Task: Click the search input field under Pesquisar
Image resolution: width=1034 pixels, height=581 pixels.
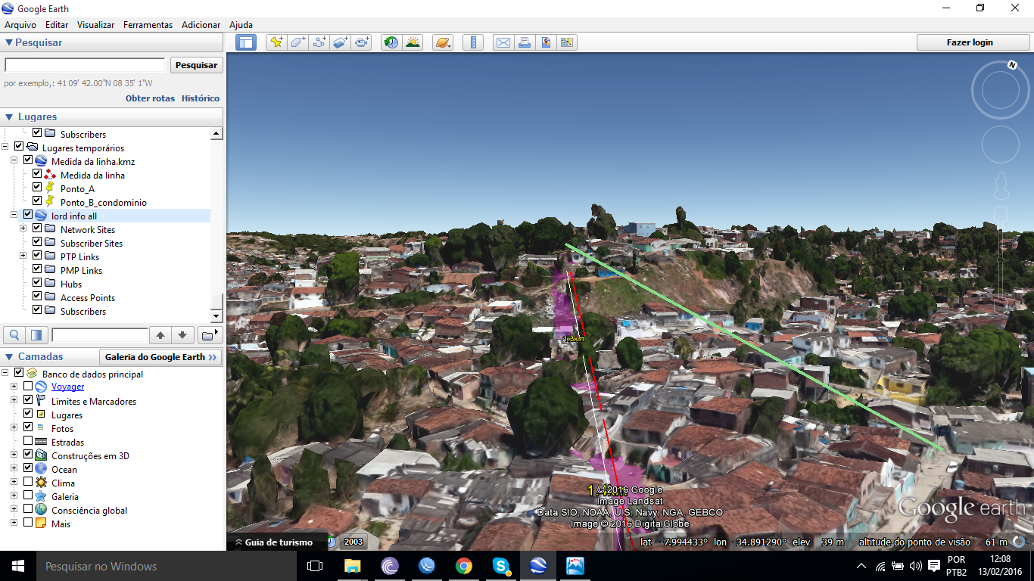Action: (x=85, y=65)
